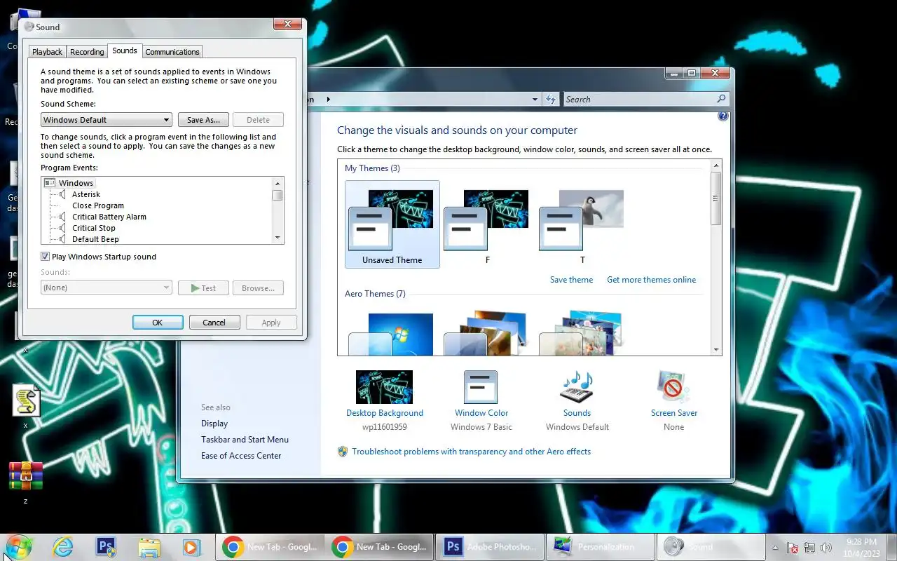Click Cancel in the Sound dialog
This screenshot has height=561, width=897.
[x=214, y=323]
